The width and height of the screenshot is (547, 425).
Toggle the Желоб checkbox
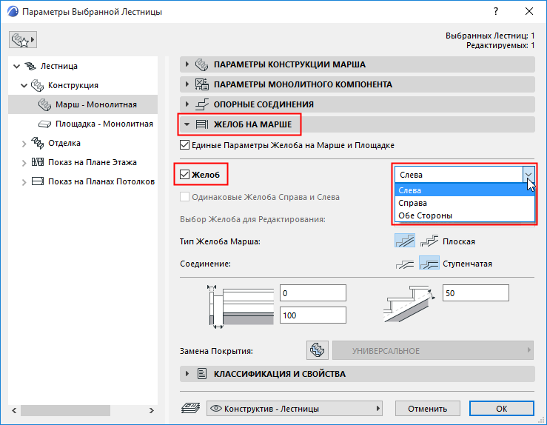184,175
